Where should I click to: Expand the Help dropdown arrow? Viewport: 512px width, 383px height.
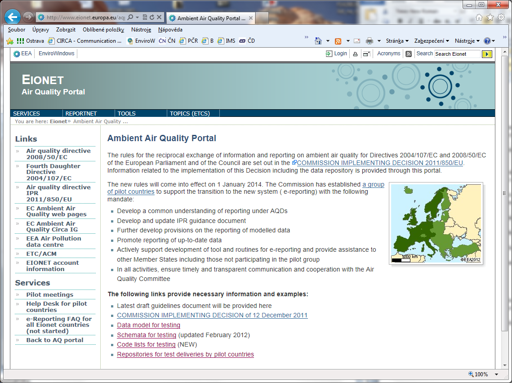pyautogui.click(x=494, y=41)
